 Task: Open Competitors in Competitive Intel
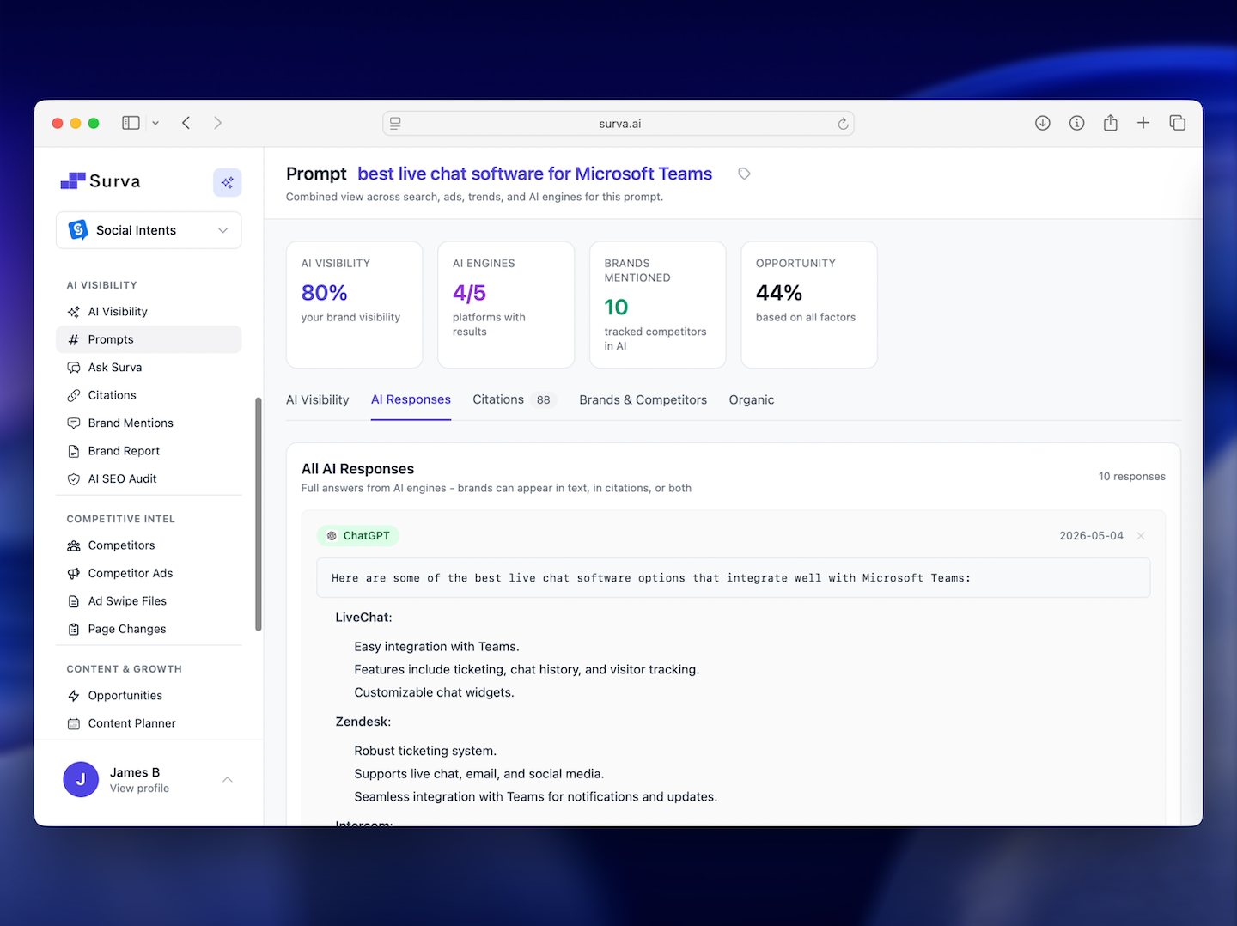(x=149, y=545)
